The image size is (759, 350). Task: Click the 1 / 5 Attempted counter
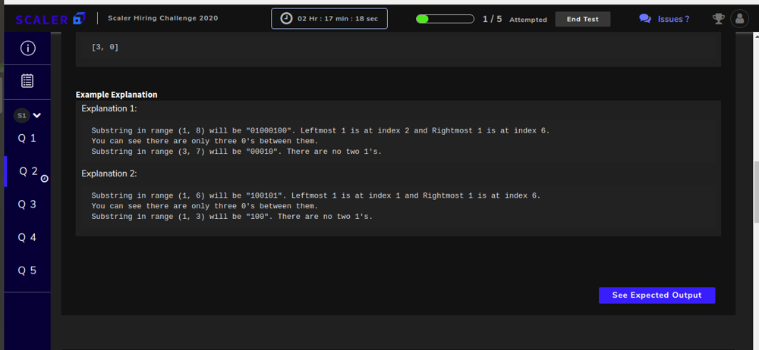point(515,20)
